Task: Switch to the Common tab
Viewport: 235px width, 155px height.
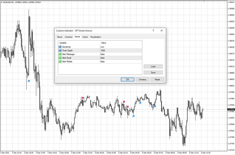Action: (x=69, y=37)
